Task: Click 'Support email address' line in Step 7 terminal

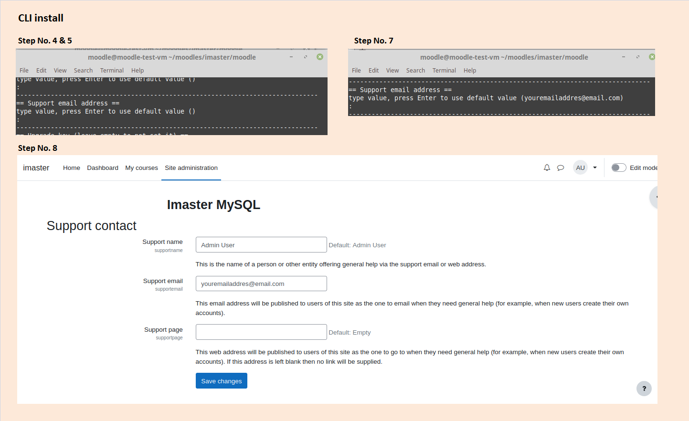Action: coord(400,90)
